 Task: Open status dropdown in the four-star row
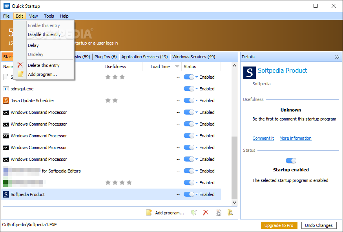coord(197,183)
